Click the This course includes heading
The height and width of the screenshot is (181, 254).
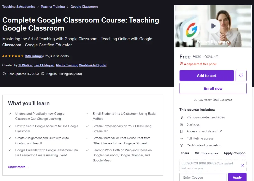[x=197, y=110]
